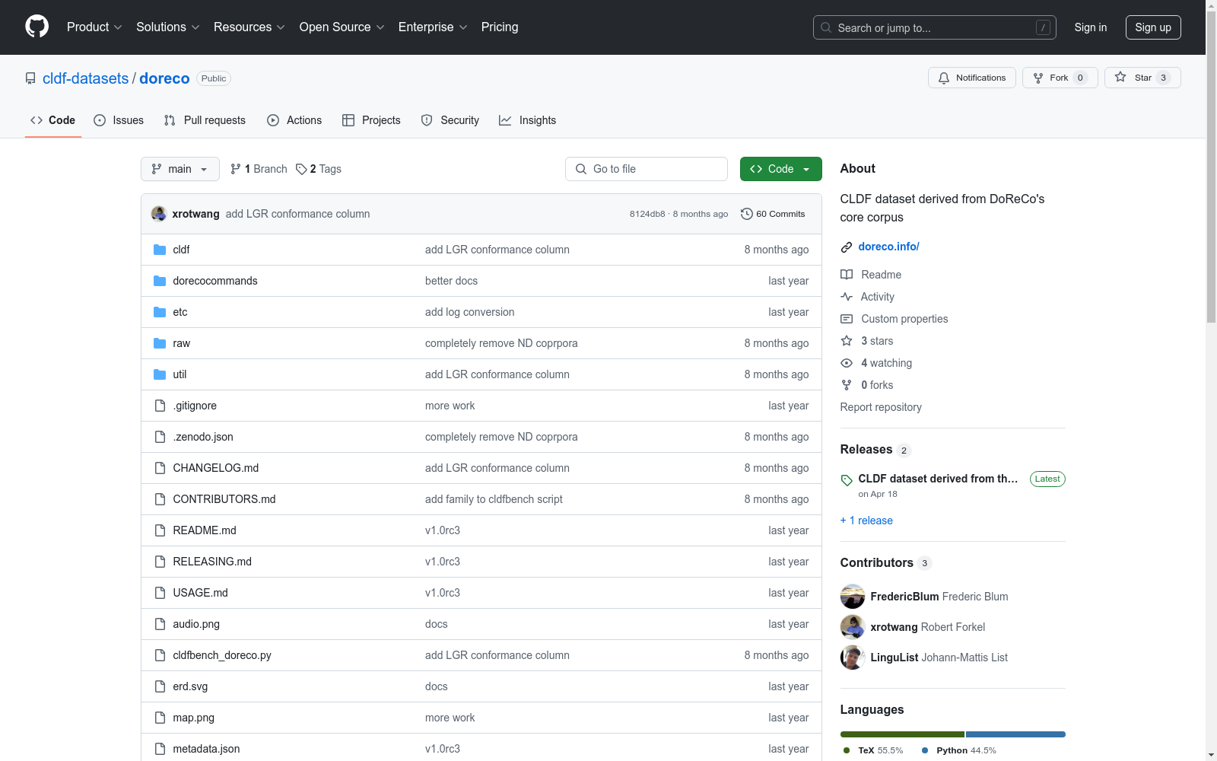Open the util folder
The height and width of the screenshot is (761, 1217).
click(180, 374)
